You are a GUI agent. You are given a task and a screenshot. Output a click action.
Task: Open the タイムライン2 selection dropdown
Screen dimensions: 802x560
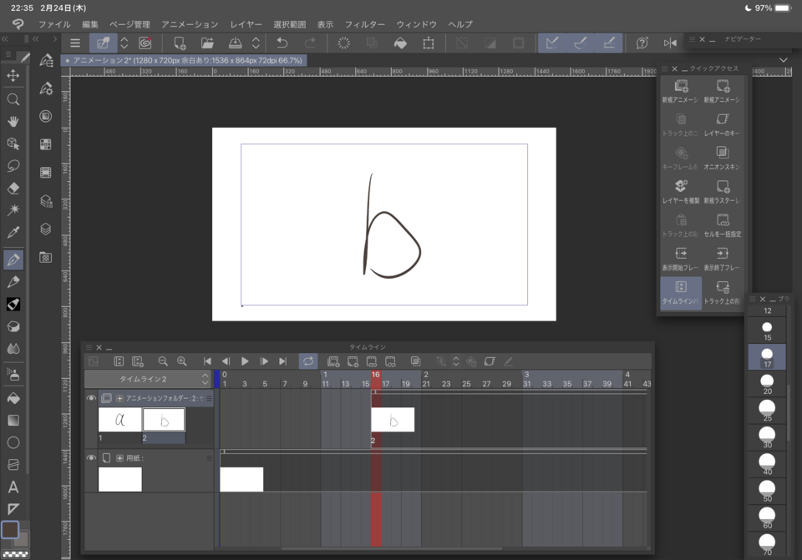[x=204, y=380]
